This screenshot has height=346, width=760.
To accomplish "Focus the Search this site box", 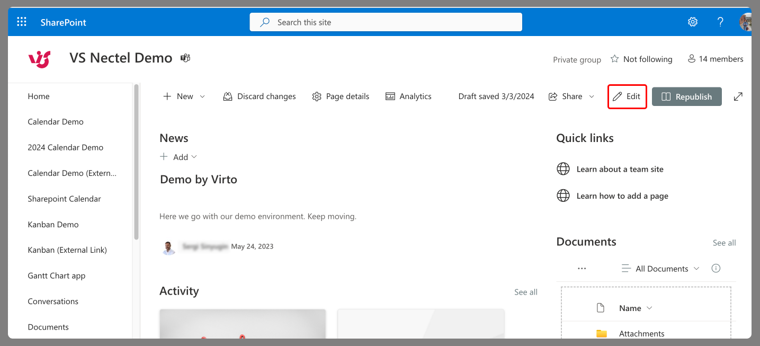I will click(386, 22).
